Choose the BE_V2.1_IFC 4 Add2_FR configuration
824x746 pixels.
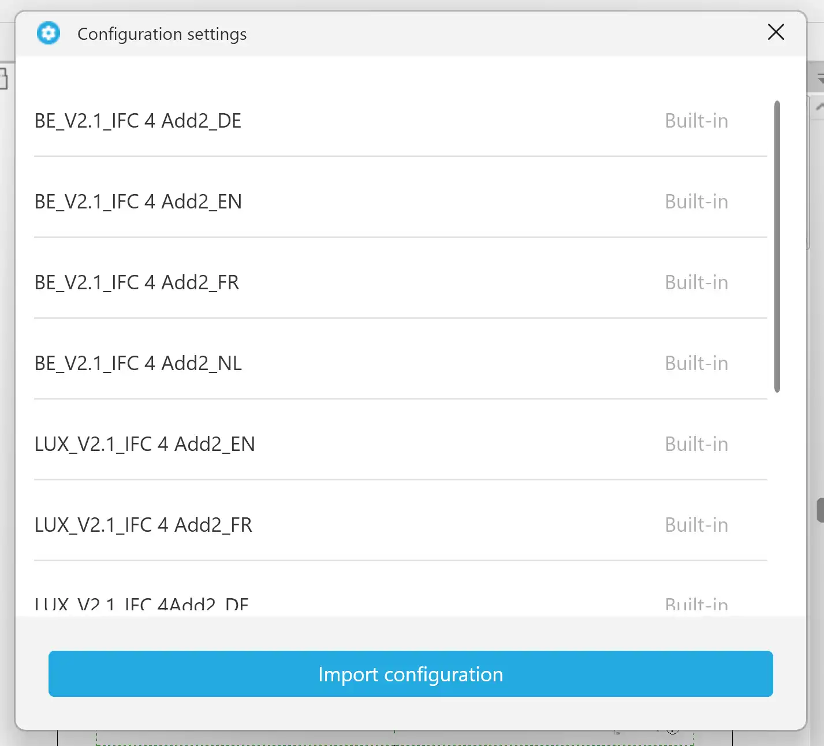coord(400,282)
